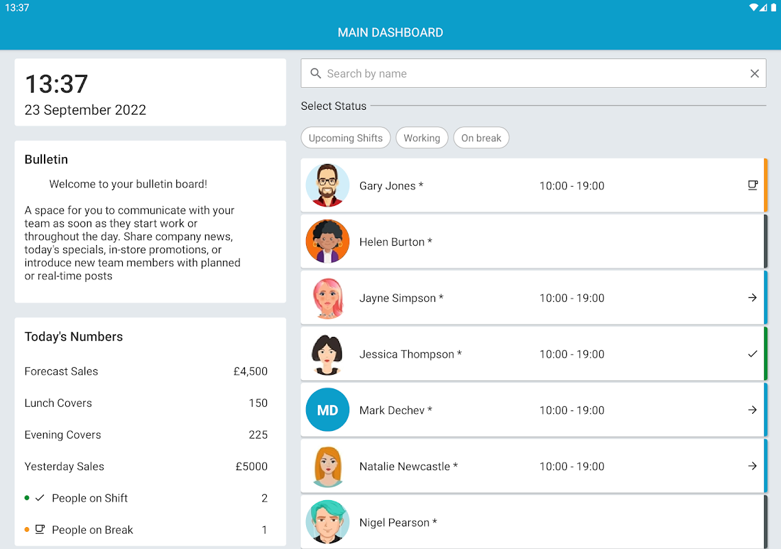Click the coffee cup break icon for Gary Jones
Screen dimensions: 781x549
pyautogui.click(x=753, y=185)
